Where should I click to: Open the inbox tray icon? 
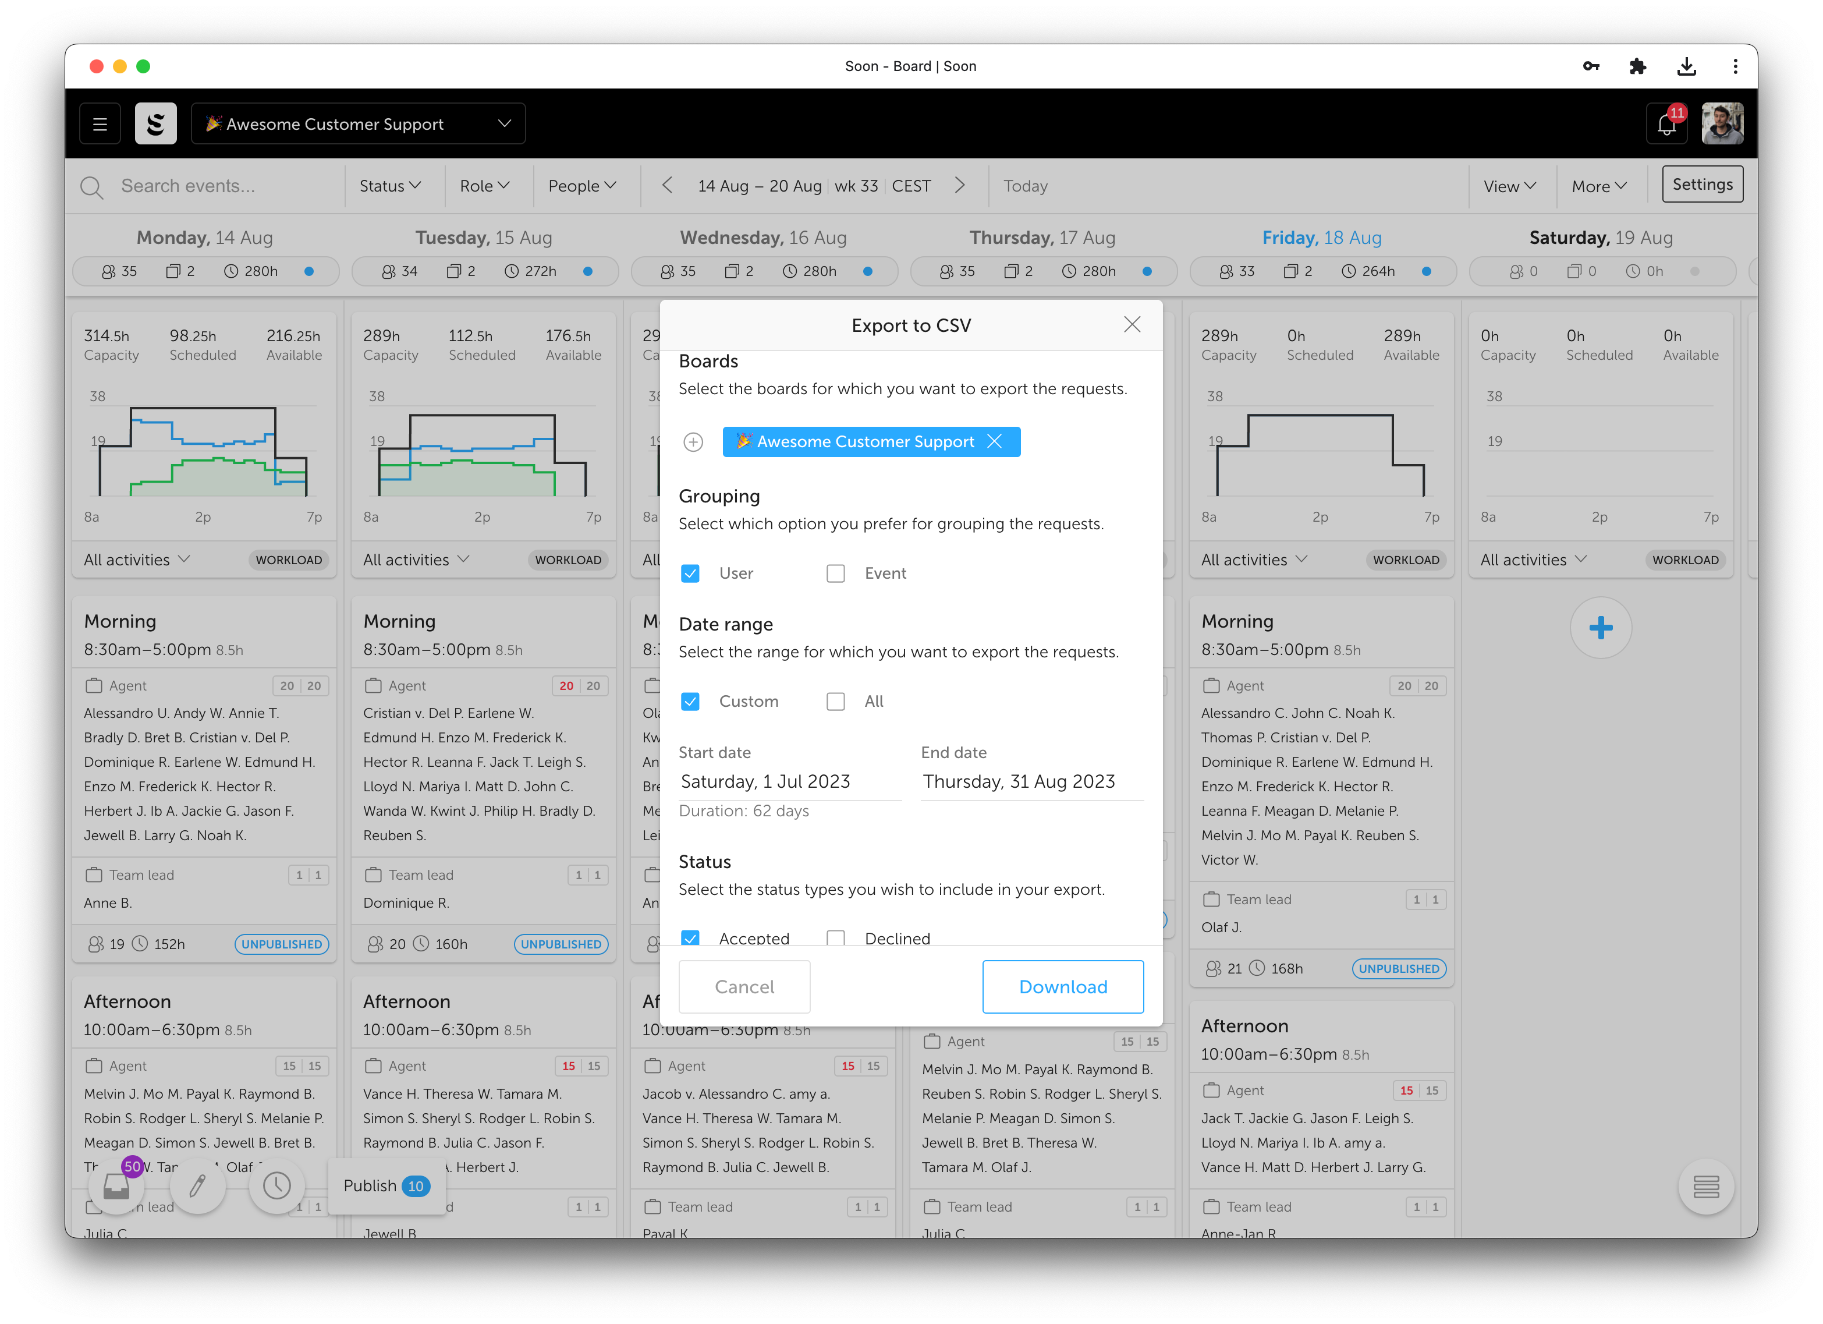point(116,1187)
